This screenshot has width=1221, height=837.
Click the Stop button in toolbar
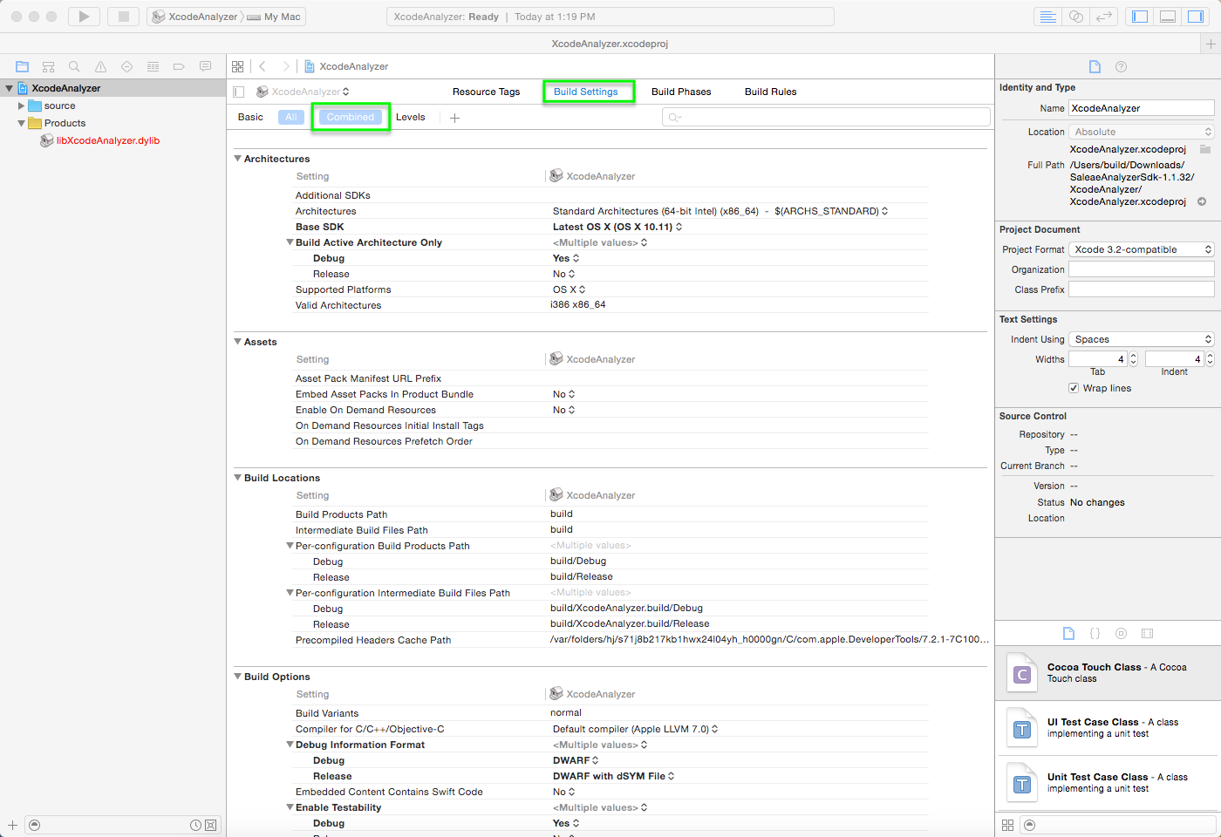coord(124,17)
